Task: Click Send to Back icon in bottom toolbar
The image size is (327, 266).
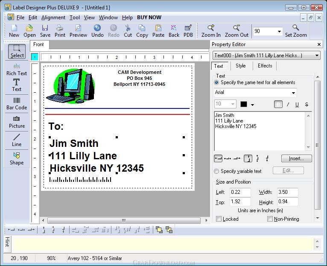Action: tap(169, 230)
